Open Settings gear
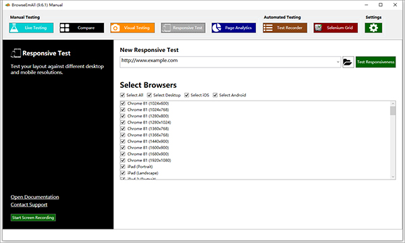Screen dimensions: 405x243 [x=373, y=28]
